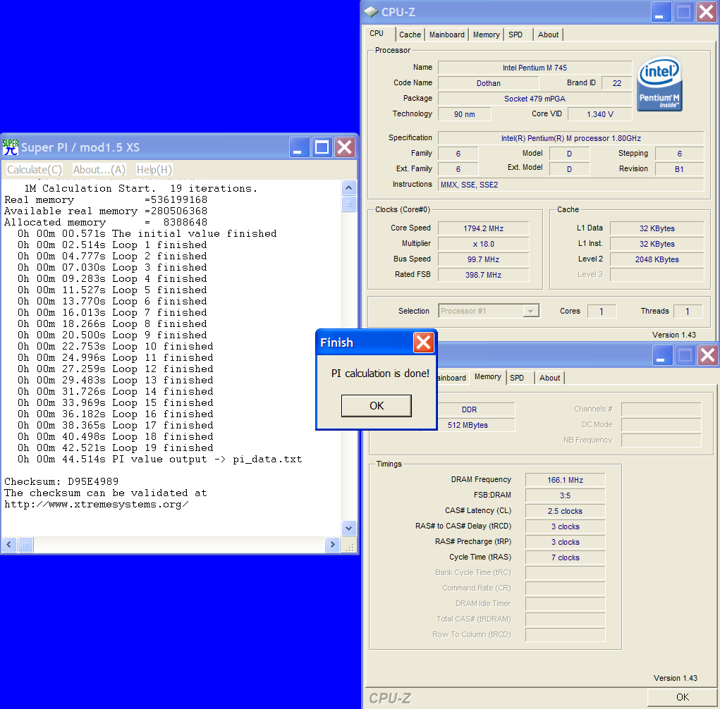Click the Specification field 'Pentium(R) M processor 1.80GHz'

[x=570, y=138]
